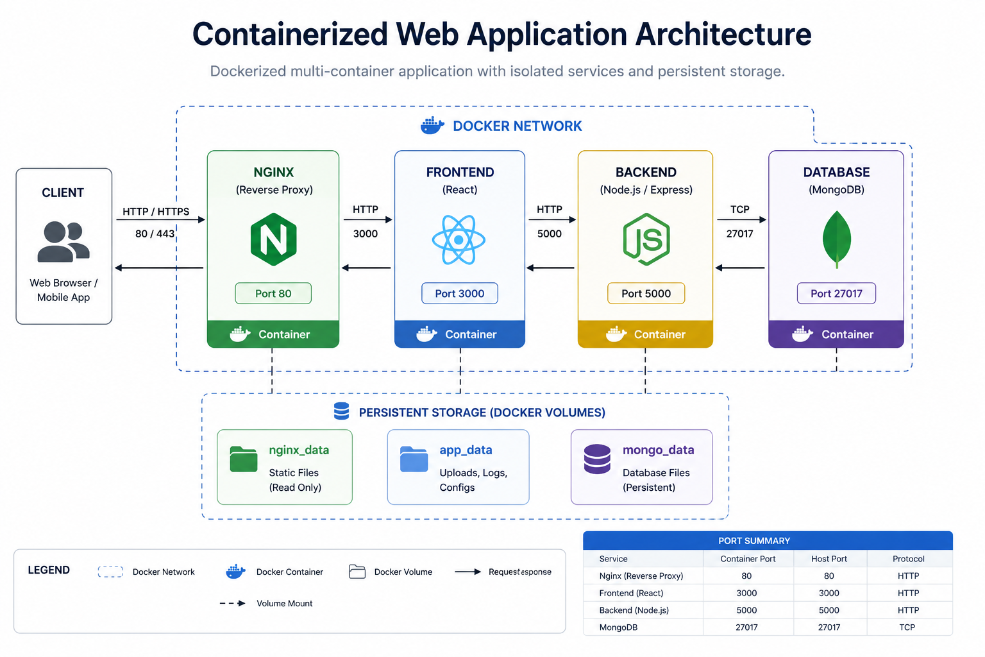Screen dimensions: 985x657
Task: Select the Port 5000 badge
Action: [x=646, y=293]
